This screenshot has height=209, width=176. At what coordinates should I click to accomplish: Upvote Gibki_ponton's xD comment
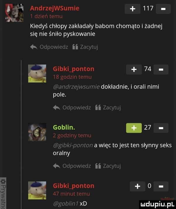point(138,186)
